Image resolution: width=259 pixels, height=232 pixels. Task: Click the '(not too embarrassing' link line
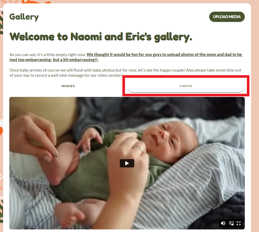pyautogui.click(x=54, y=60)
